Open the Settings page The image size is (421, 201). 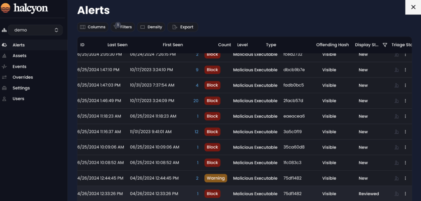pos(21,88)
